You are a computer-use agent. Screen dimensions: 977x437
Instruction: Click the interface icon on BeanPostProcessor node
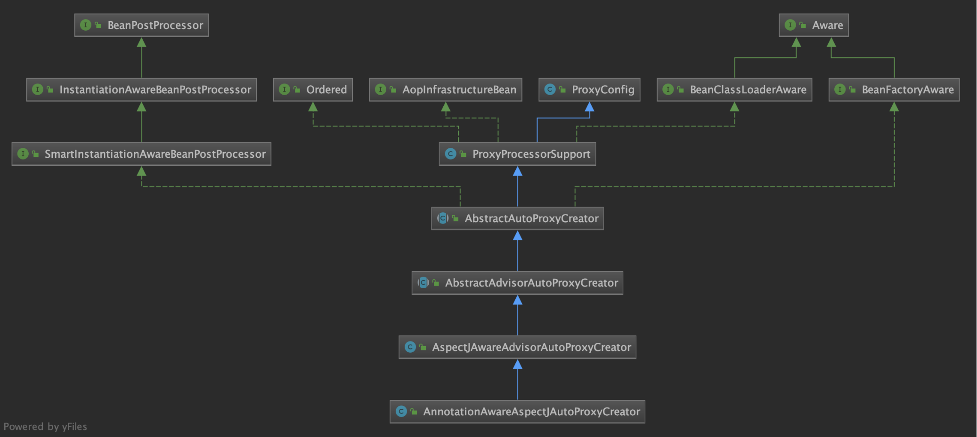pyautogui.click(x=85, y=25)
